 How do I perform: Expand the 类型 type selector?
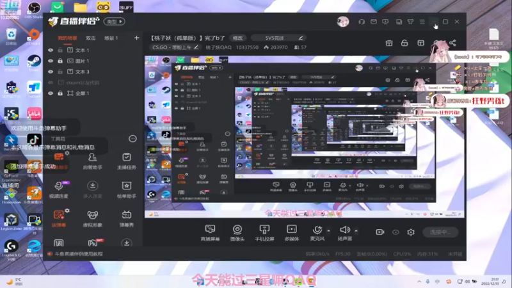[x=115, y=22]
